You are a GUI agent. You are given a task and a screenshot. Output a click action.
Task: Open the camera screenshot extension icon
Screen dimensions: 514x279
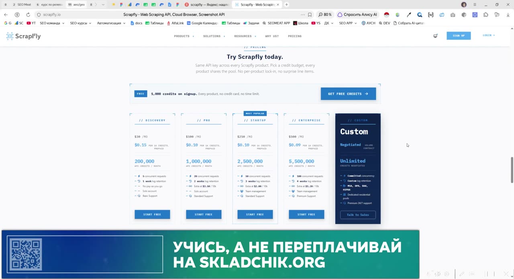[x=453, y=14]
